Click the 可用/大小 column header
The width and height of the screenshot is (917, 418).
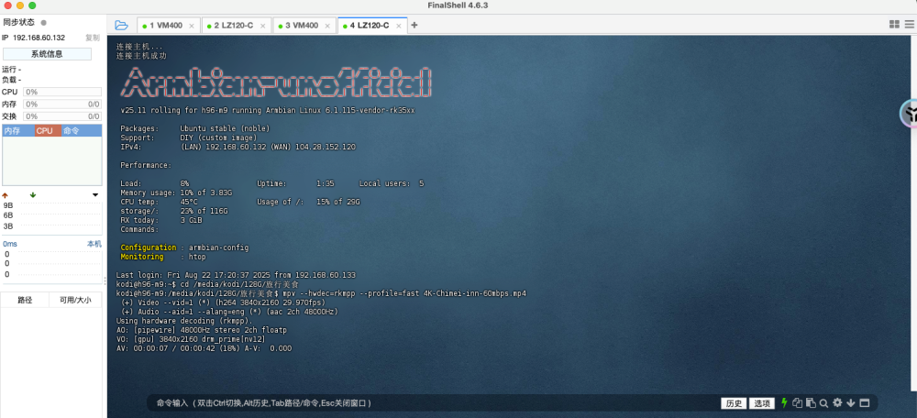coord(75,300)
